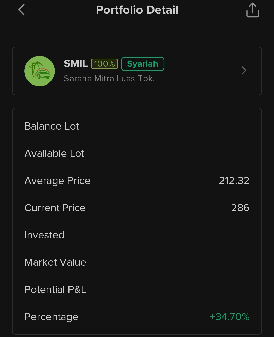Tap the SMIL ticker symbol
274x337 pixels.
(76, 64)
